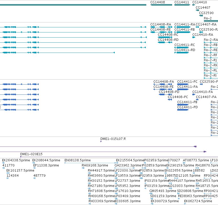
Task: Click the CG14410-PA protein label
Action: 203,92
